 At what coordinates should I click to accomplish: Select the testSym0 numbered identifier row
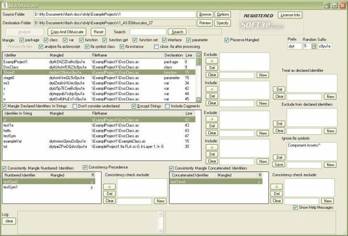click(49, 182)
